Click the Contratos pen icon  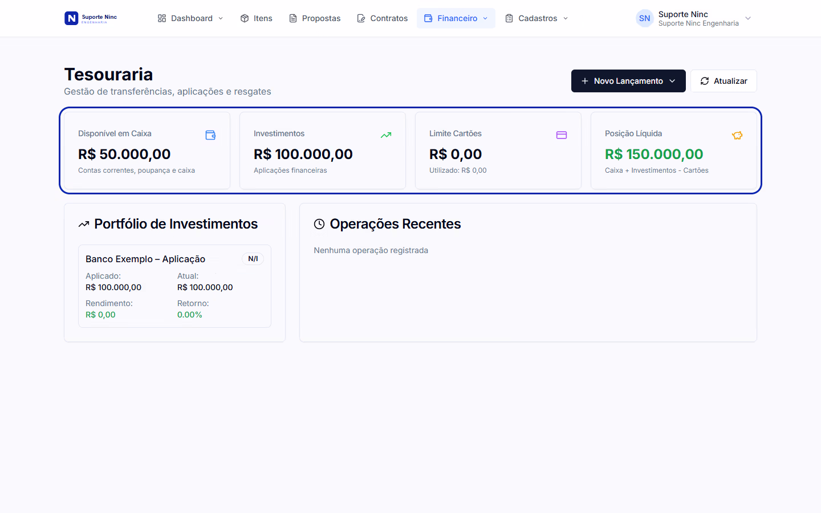tap(361, 18)
